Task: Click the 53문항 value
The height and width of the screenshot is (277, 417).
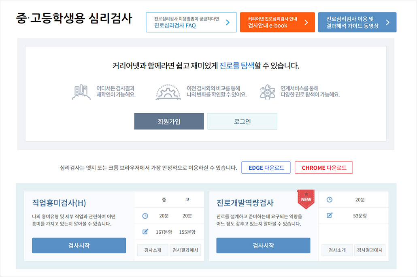Action: click(360, 216)
